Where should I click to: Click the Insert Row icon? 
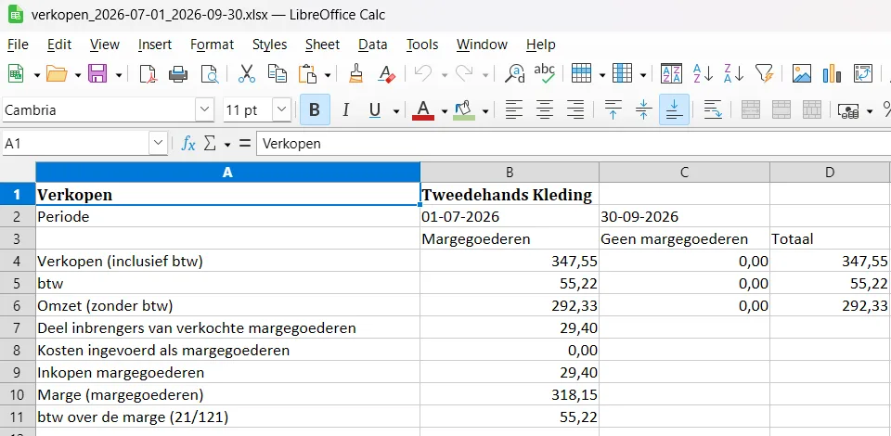[x=581, y=74]
